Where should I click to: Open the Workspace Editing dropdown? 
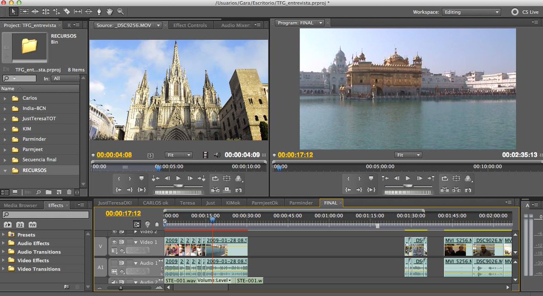click(471, 12)
